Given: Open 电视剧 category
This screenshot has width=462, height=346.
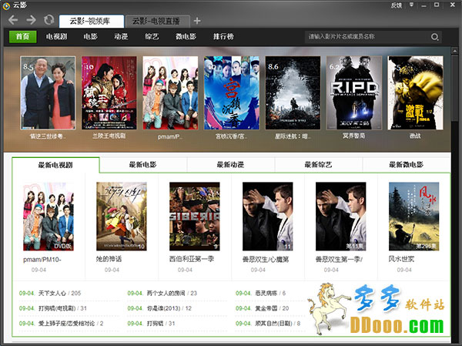Looking at the screenshot, I should 56,36.
